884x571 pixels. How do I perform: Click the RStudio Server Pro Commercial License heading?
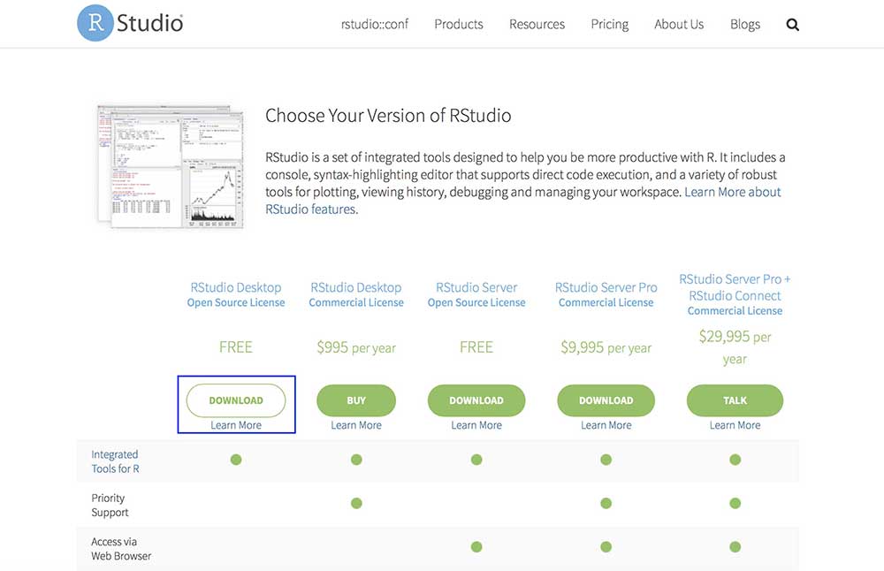tap(606, 294)
